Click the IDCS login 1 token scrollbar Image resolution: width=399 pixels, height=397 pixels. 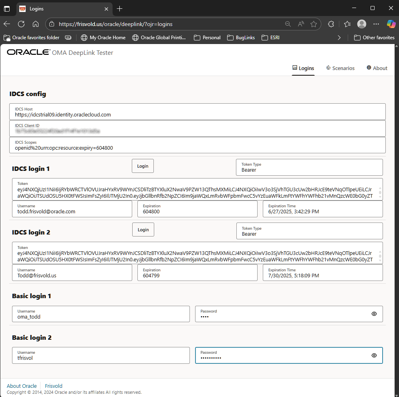click(380, 192)
